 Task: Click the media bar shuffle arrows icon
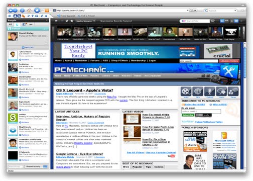(x=67, y=21)
